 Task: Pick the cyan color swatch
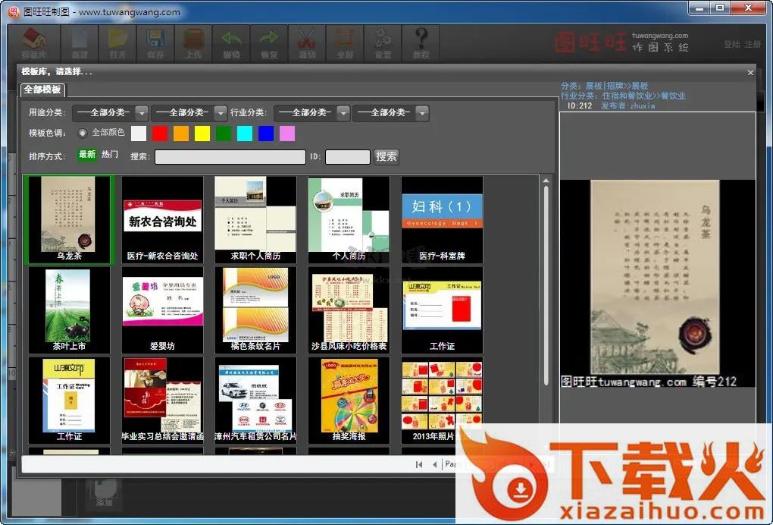[x=245, y=134]
